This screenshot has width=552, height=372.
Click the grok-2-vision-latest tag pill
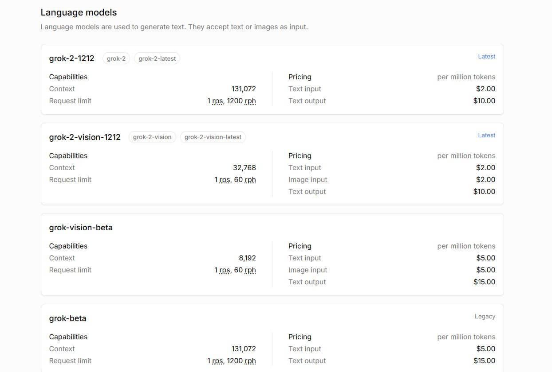pyautogui.click(x=213, y=137)
